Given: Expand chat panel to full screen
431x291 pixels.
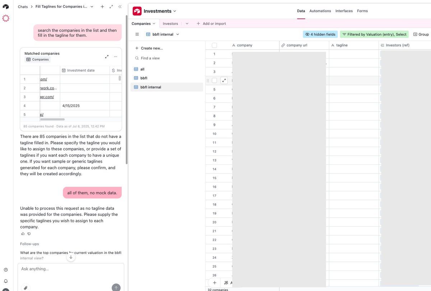Looking at the screenshot, I should click(111, 6).
